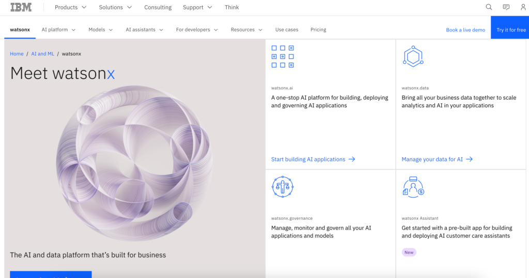
Task: Expand the Products menu chevron
Action: pyautogui.click(x=84, y=7)
